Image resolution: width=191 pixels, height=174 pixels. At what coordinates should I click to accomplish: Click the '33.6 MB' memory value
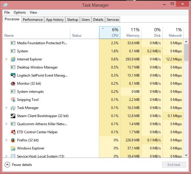click(133, 43)
